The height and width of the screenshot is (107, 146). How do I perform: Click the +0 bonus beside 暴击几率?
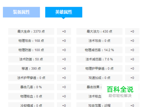(64, 87)
